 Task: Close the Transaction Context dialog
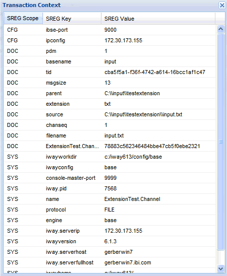click(x=222, y=5)
